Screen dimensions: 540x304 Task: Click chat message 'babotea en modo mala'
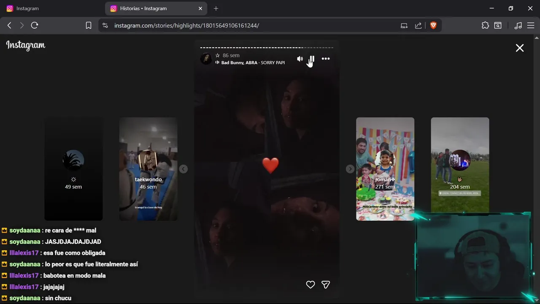click(75, 275)
